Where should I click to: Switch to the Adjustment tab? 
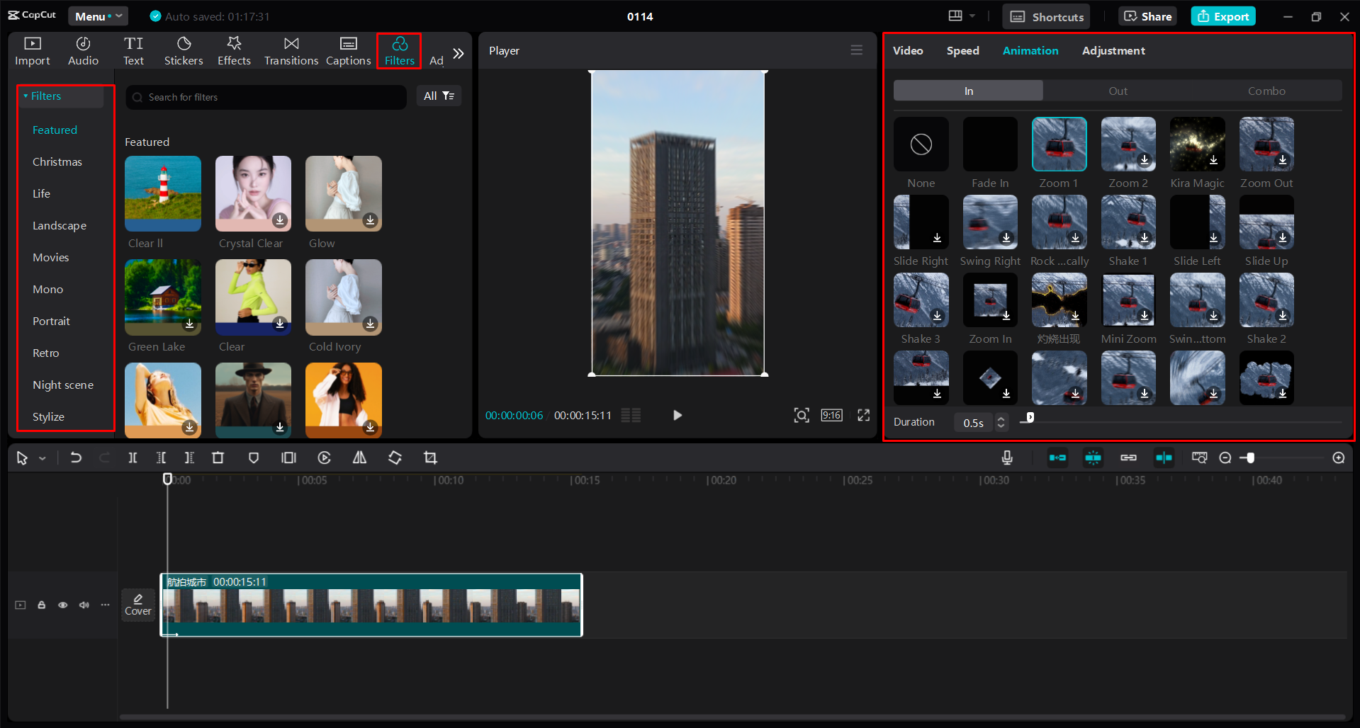[1113, 50]
